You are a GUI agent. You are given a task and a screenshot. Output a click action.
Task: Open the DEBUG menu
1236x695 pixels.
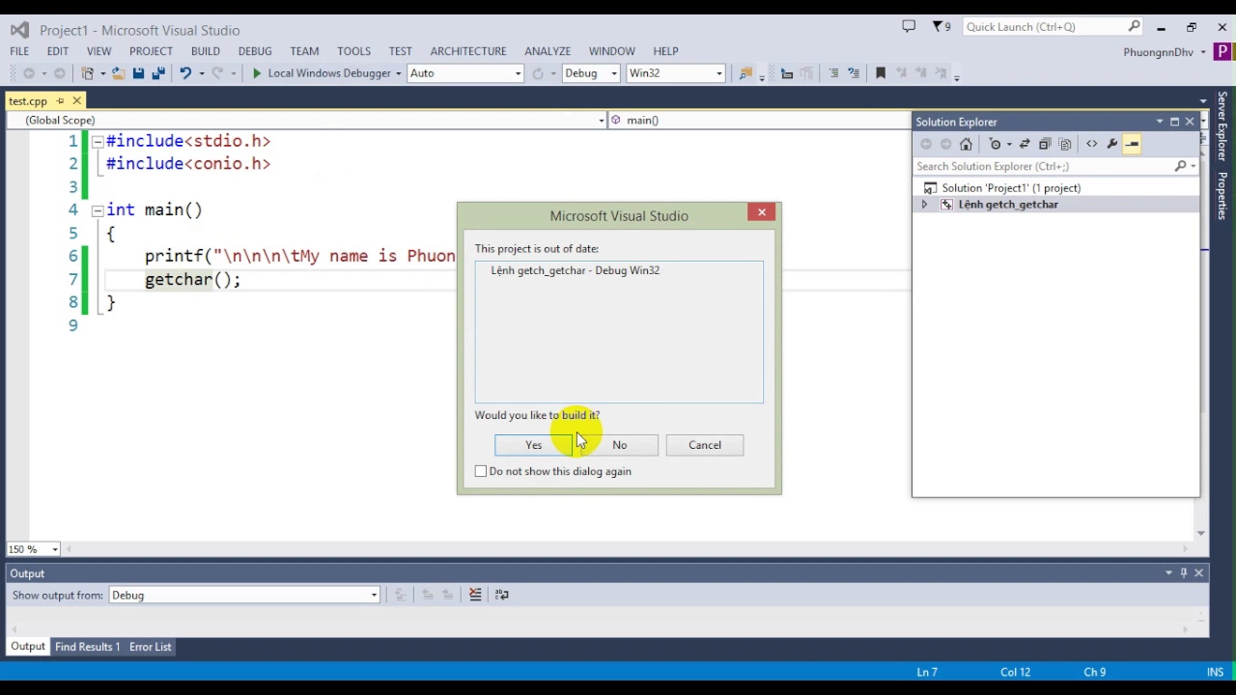(x=255, y=51)
